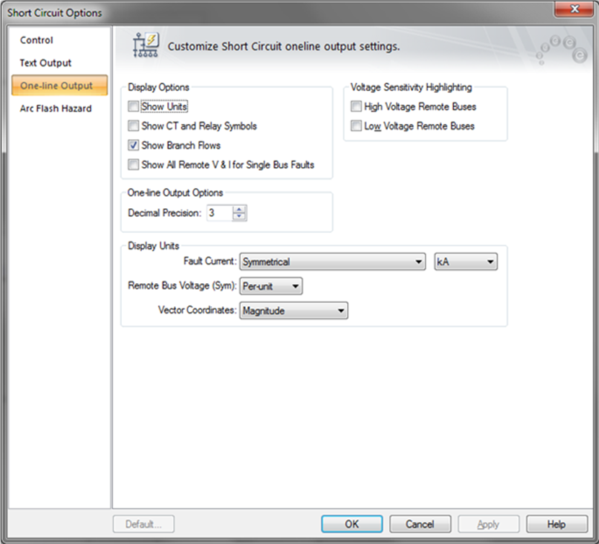Toggle Show CT and Relay Symbols
The image size is (599, 544).
[133, 126]
